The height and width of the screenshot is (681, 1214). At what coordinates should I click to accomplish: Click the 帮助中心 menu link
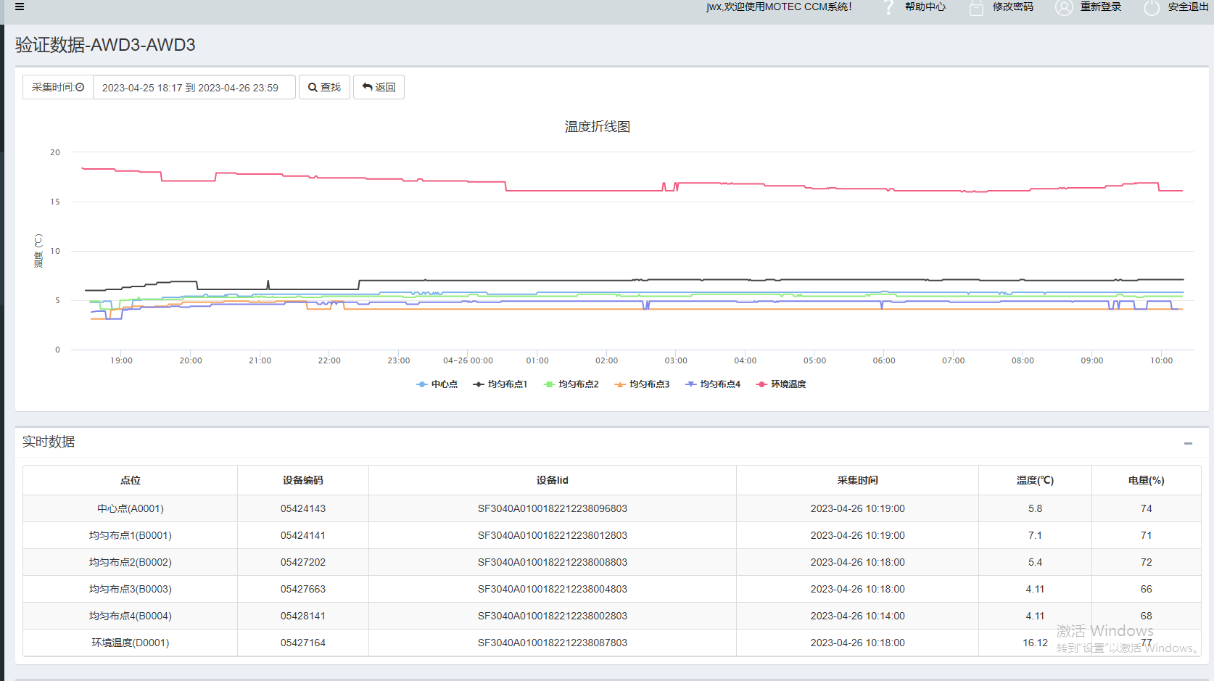coord(925,7)
